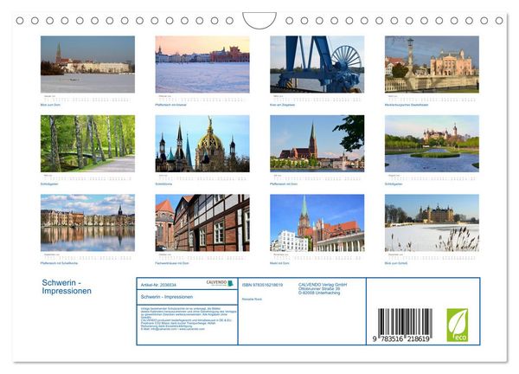Click the 'Fachwerkhäuser mit Dom' caption

172,263
